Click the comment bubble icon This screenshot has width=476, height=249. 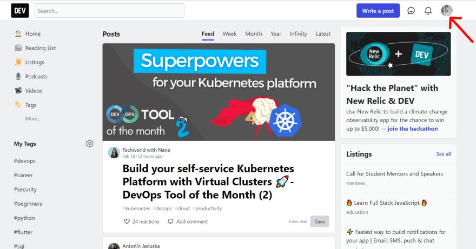tap(170, 221)
